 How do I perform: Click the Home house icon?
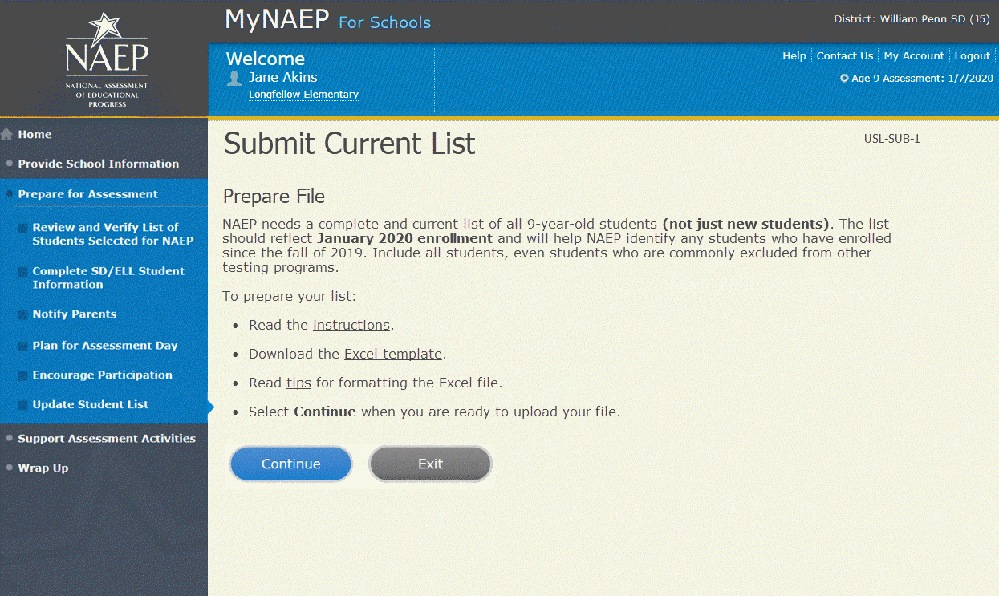[x=7, y=135]
